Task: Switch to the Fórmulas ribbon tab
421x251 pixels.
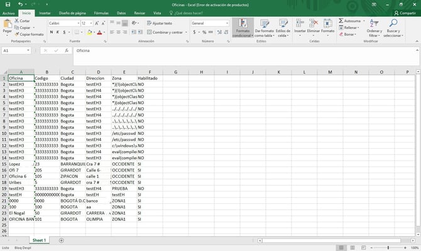Action: pyautogui.click(x=101, y=13)
